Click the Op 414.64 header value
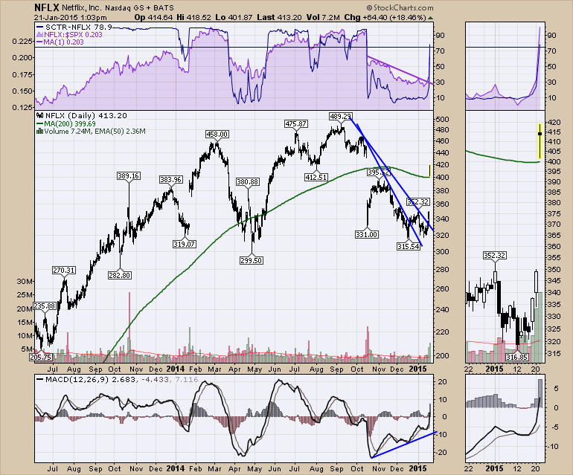The height and width of the screenshot is (475, 573). [153, 17]
